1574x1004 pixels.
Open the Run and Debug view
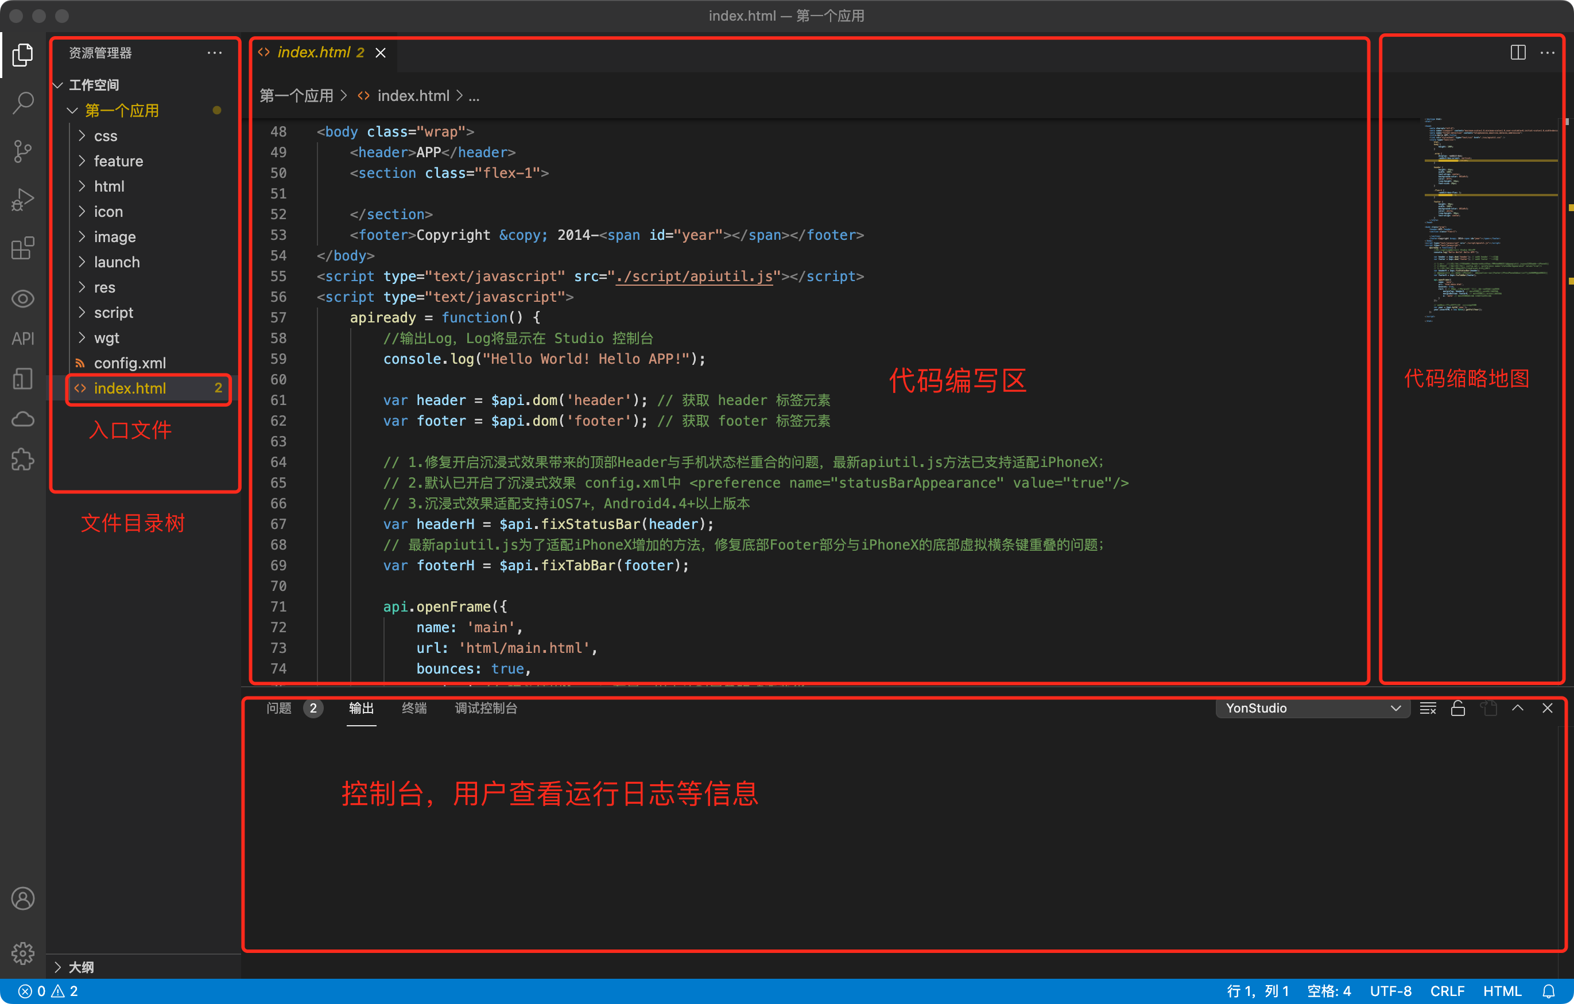coord(23,200)
